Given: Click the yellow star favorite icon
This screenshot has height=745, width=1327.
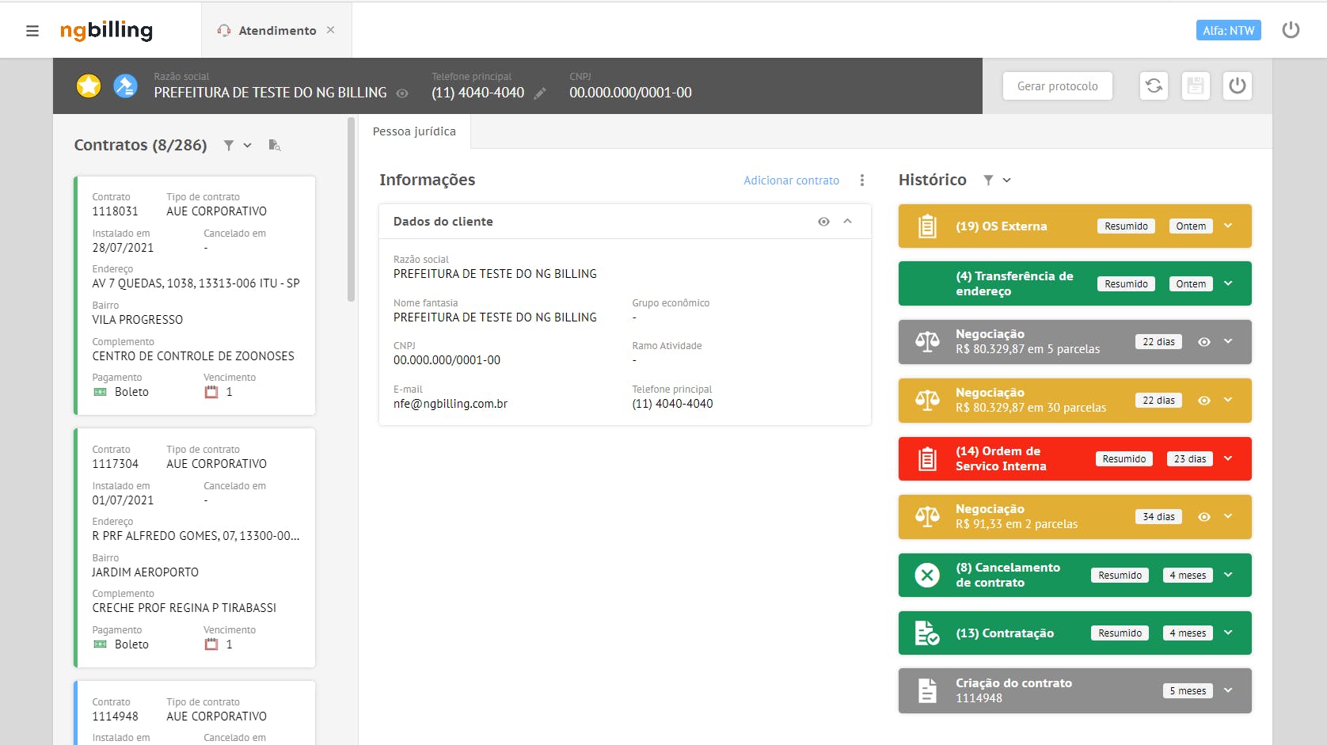Looking at the screenshot, I should pos(89,86).
